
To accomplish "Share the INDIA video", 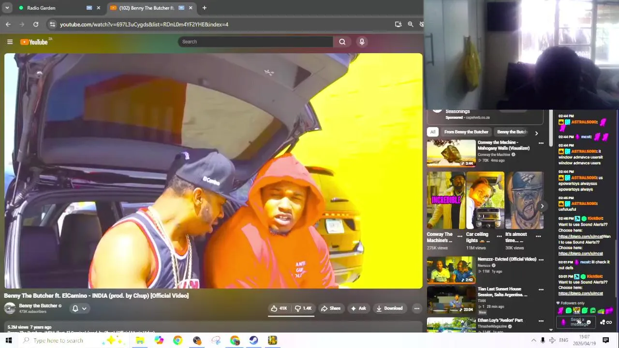I will click(x=331, y=308).
